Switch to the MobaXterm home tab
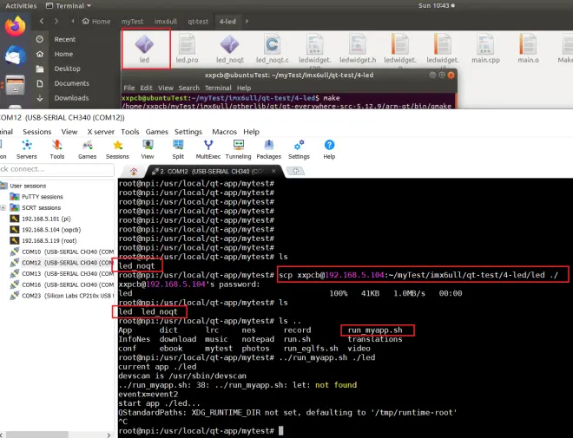Screen dimensions: 573x438 (x=134, y=171)
